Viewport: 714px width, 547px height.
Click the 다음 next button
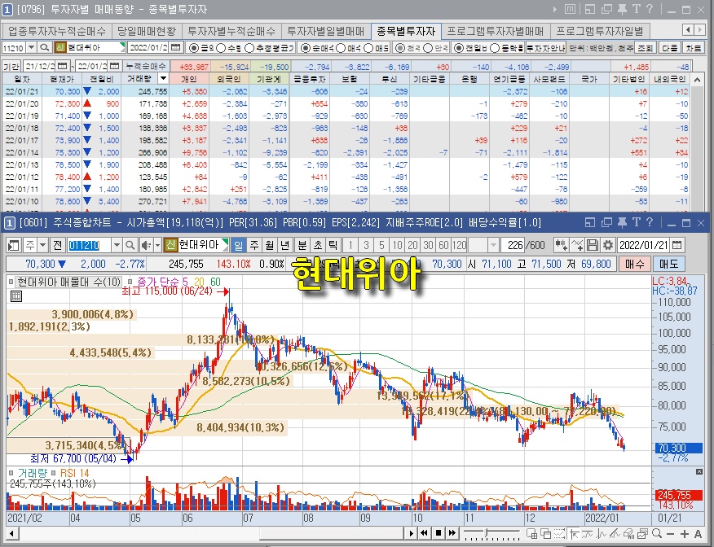(670, 48)
